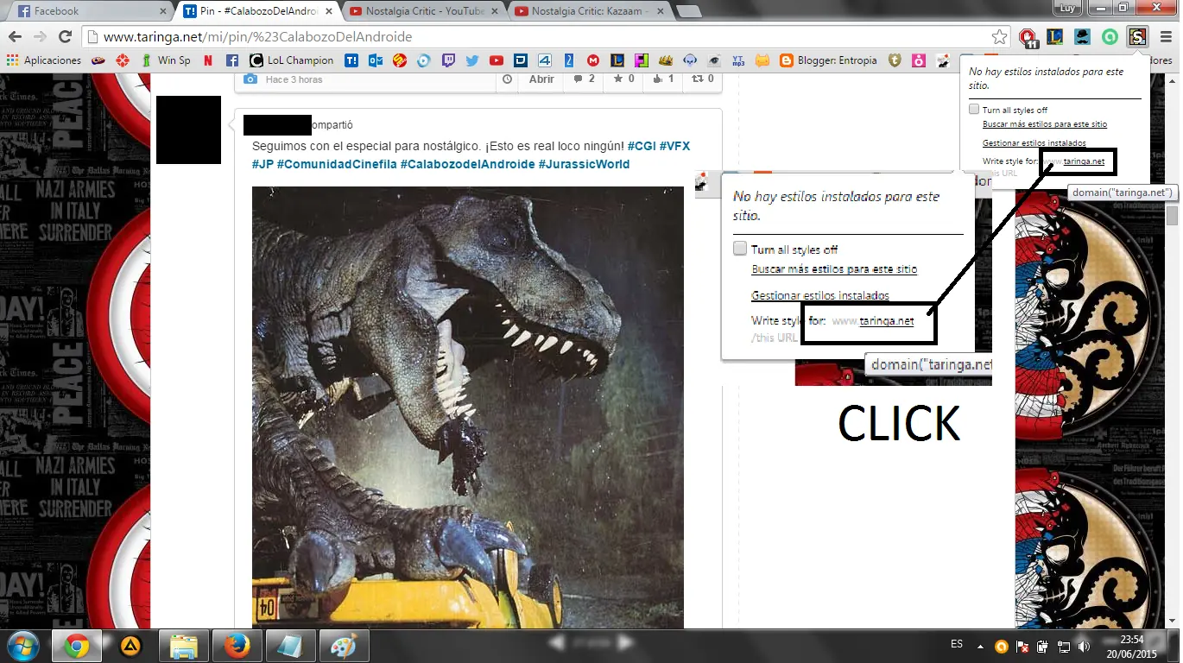
Task: Open the volume control in the system tray
Action: (x=1084, y=646)
